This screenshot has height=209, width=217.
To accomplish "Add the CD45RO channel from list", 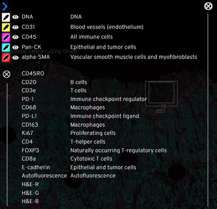I will pyautogui.click(x=33, y=74).
